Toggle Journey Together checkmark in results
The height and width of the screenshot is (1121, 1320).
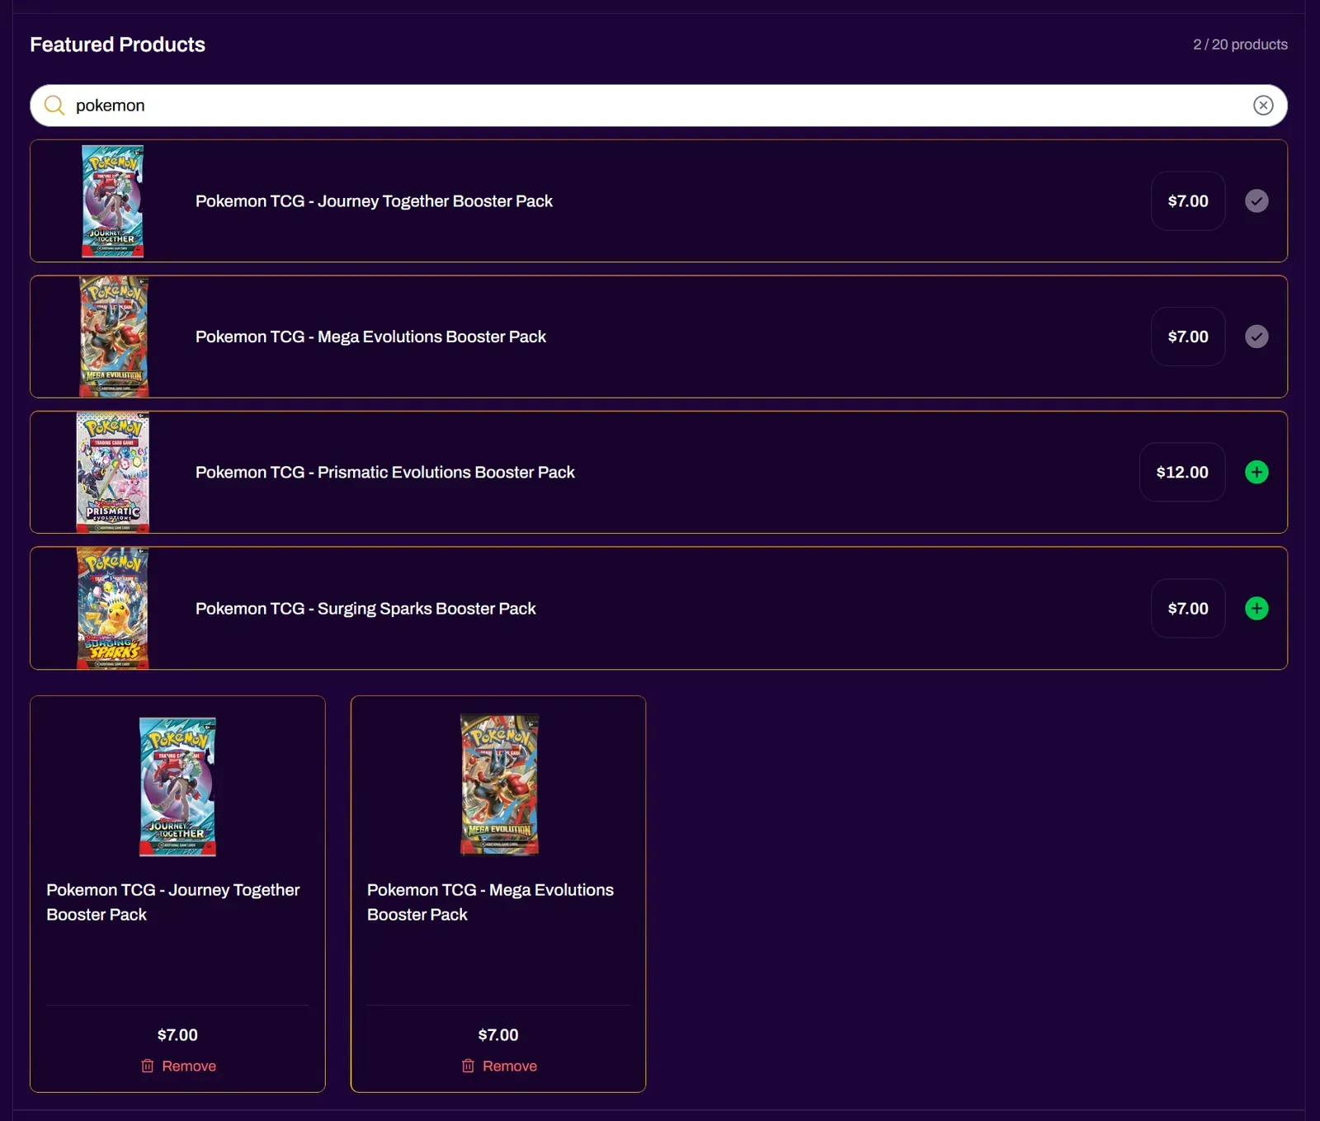1256,201
